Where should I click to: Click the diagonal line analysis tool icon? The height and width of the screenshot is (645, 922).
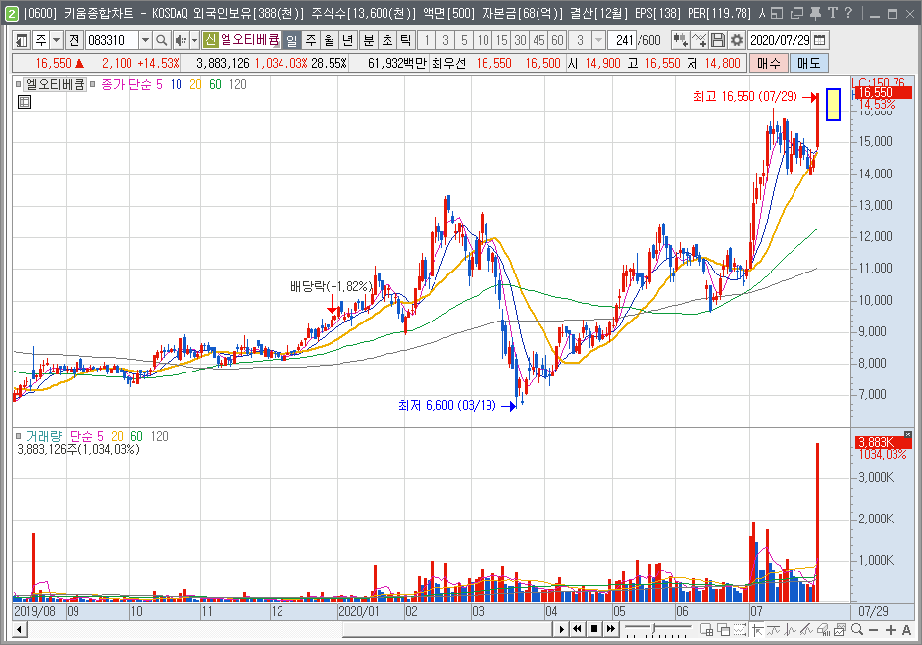(806, 630)
